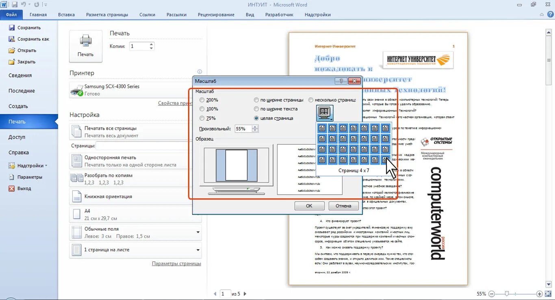
Task: Click Отмена in the Масштаб dialog
Action: click(x=343, y=206)
